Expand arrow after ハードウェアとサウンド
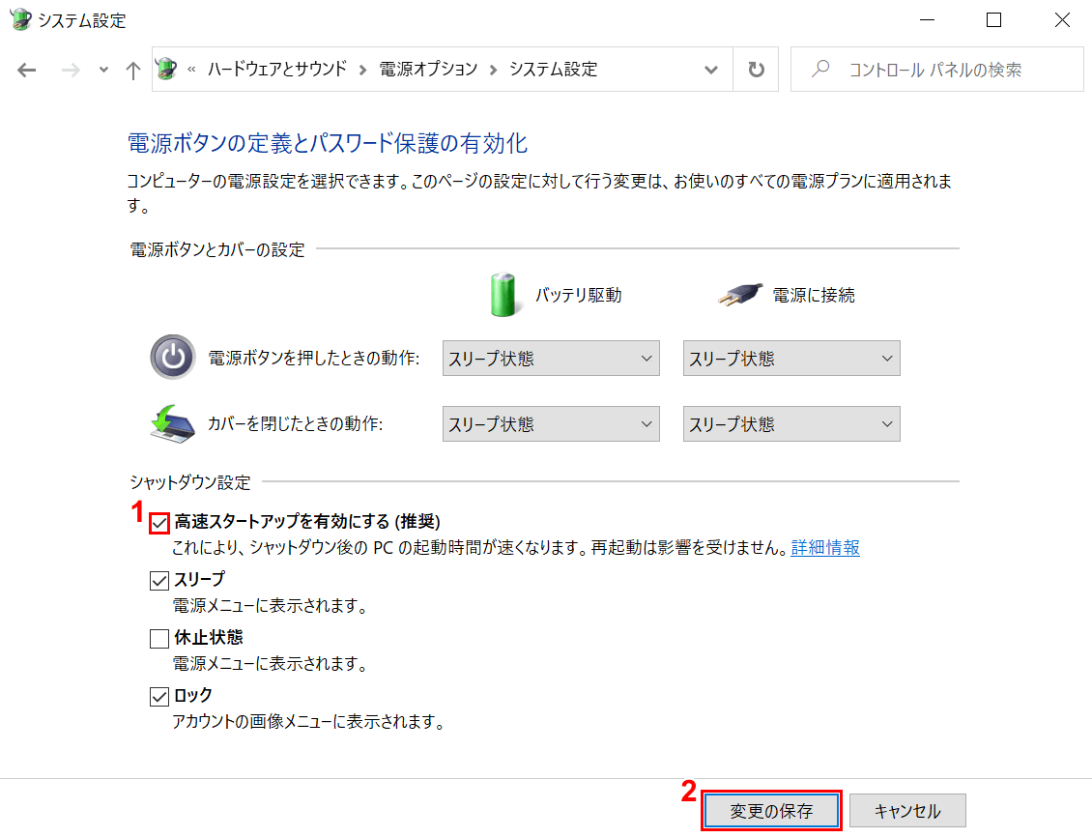This screenshot has height=838, width=1092. pyautogui.click(x=362, y=70)
